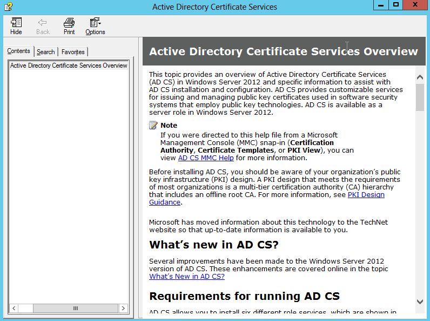Click the contents pane horizontal scrollbar thumb
The image size is (430, 321).
(x=76, y=309)
